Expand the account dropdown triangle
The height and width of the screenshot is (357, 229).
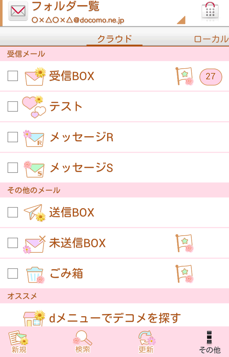coord(181,20)
